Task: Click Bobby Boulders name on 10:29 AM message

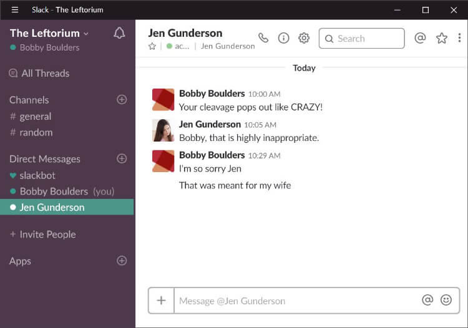Action: point(212,155)
